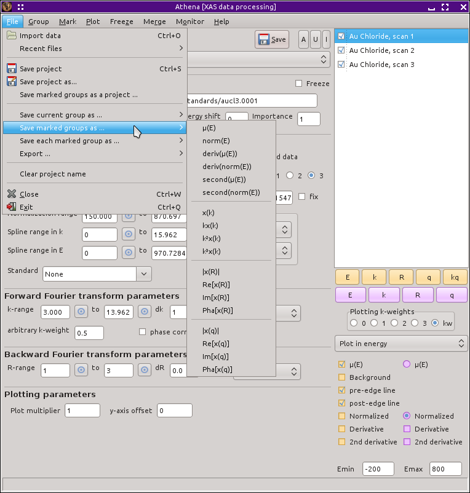Plot marked groups in q (purple q)
The width and height of the screenshot is (470, 493).
pyautogui.click(x=452, y=295)
